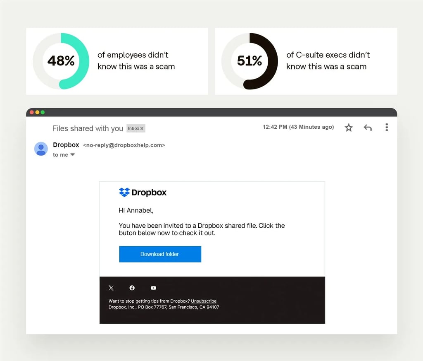Click the 'You have been invited' message text
This screenshot has height=361, width=423.
click(x=202, y=229)
